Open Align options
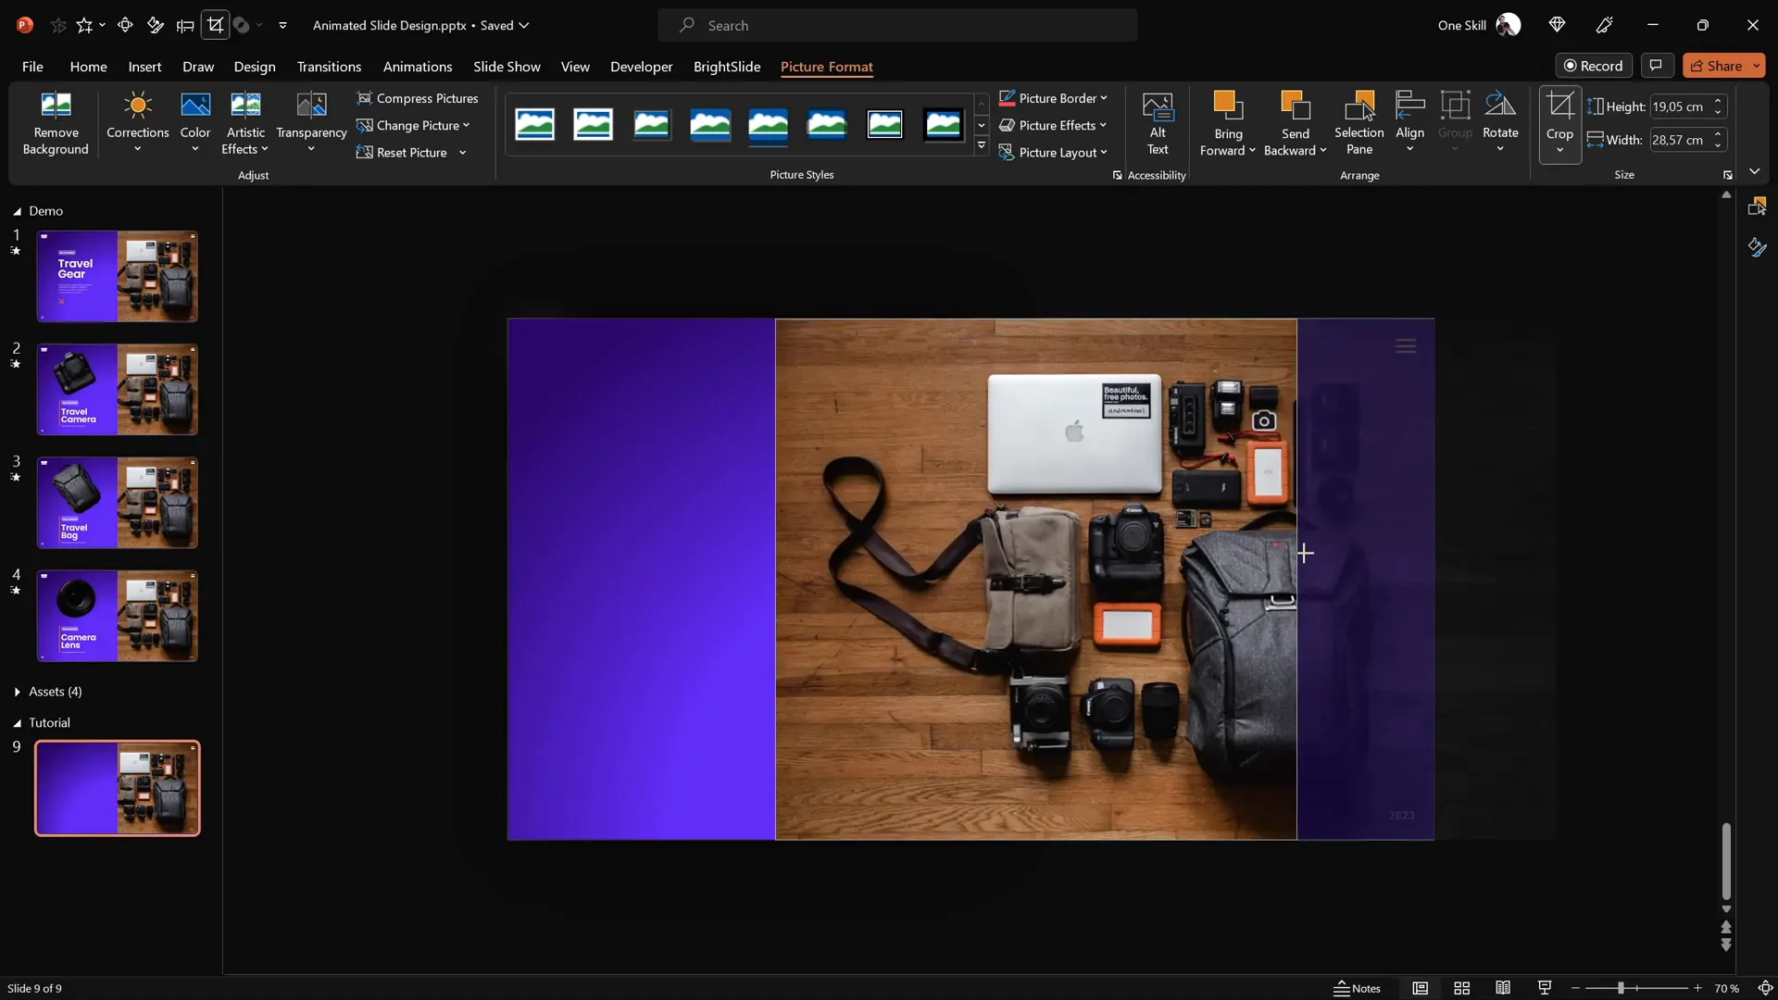Screen dimensions: 1778x1000 click(x=1409, y=123)
